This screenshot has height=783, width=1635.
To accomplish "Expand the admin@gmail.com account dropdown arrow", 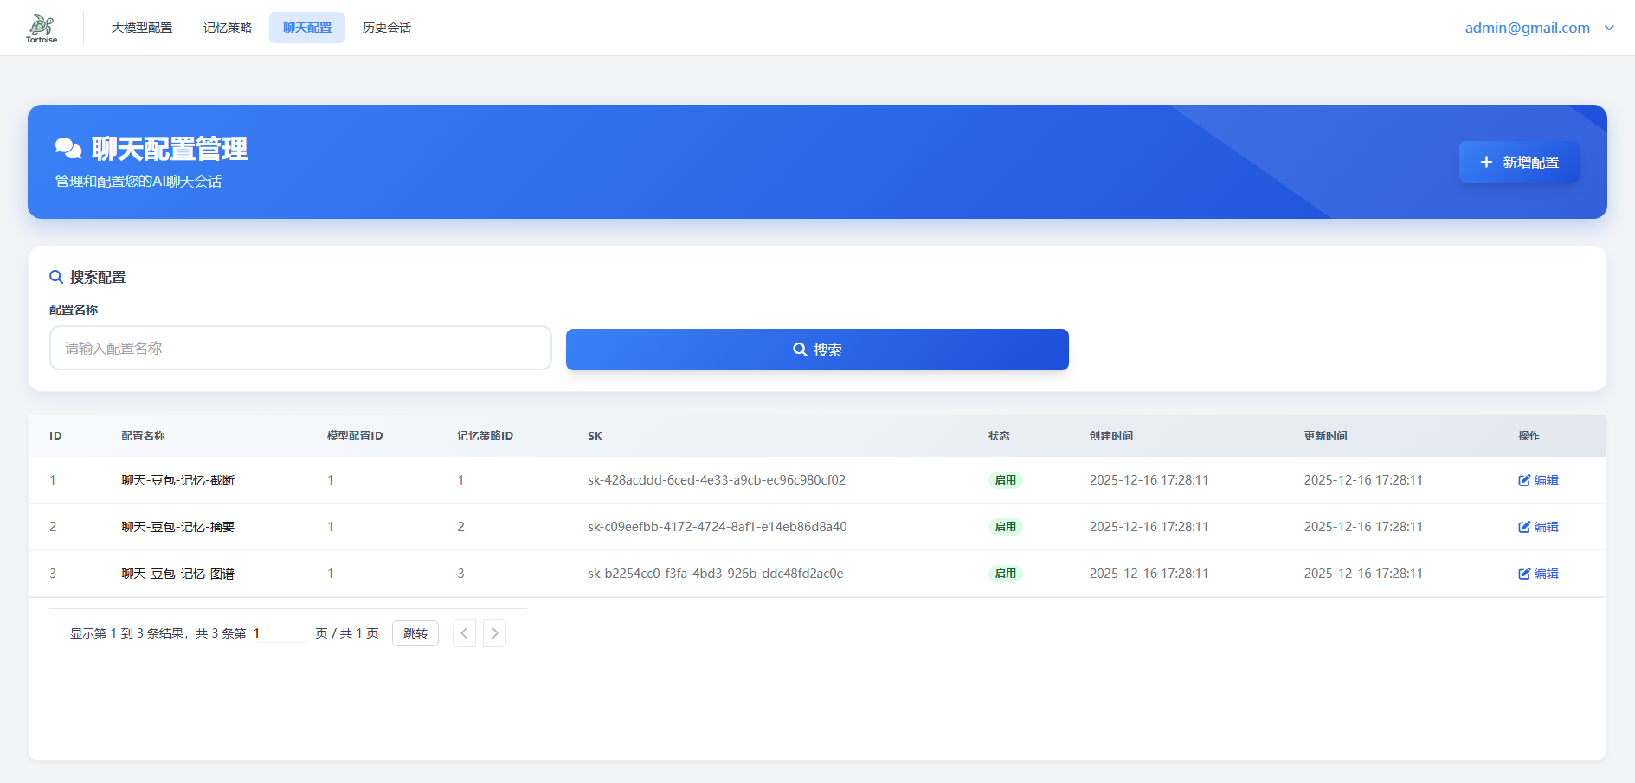I will [x=1609, y=28].
